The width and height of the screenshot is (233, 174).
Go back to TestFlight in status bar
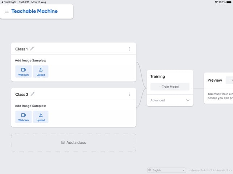(9, 2)
